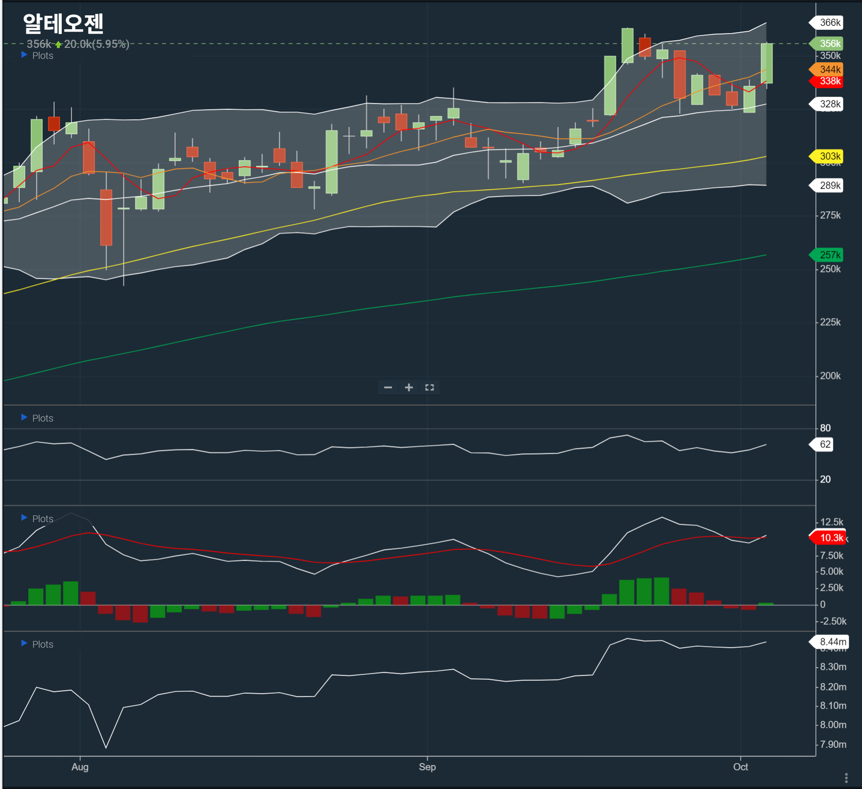
Task: Click the plus zoom in button
Action: click(409, 388)
